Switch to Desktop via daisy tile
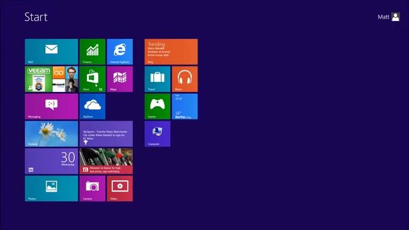 pos(51,134)
